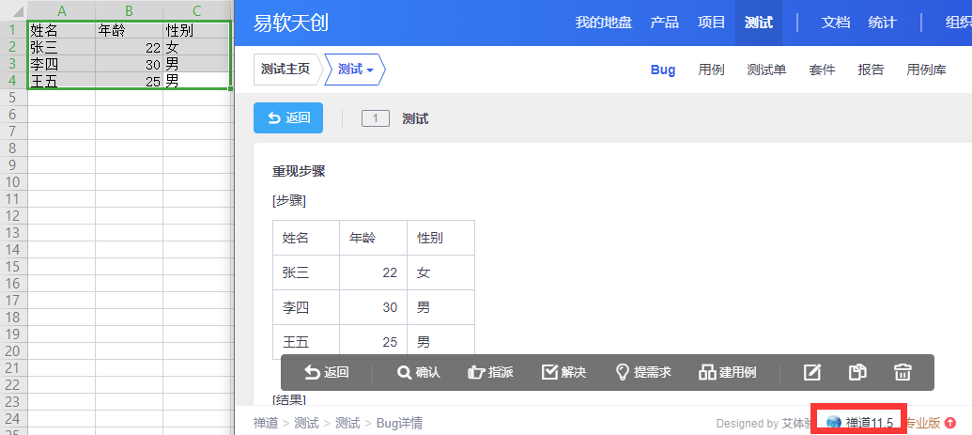
Task: Click Bug详情 in the footer breadcrumb
Action: 399,423
